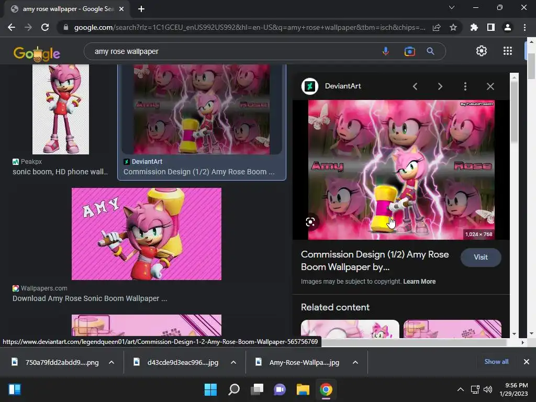This screenshot has width=536, height=402.
Task: Open the Commission Design result title link
Action: [199, 172]
